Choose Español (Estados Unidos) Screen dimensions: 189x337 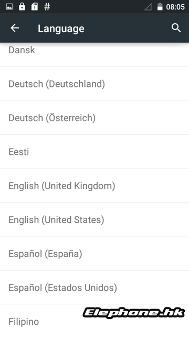pyautogui.click(x=94, y=288)
